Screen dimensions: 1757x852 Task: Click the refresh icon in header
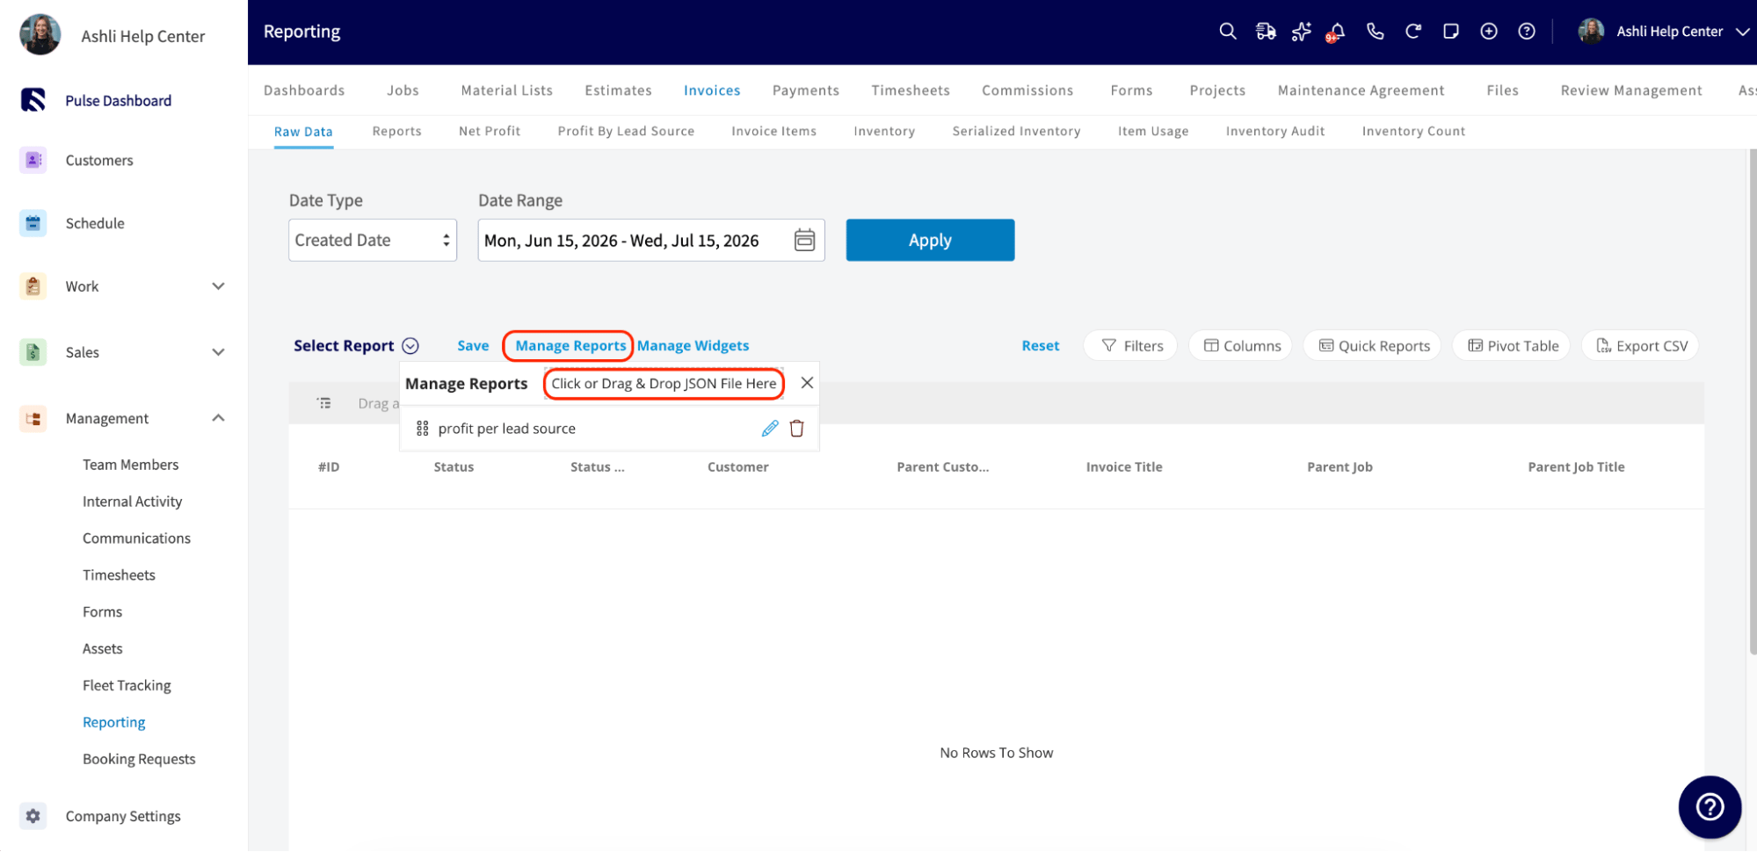(x=1413, y=32)
